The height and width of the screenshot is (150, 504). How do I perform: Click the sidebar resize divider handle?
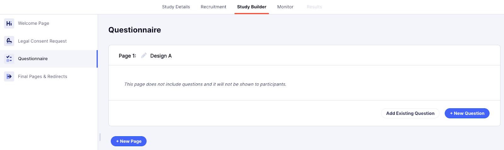[100, 137]
